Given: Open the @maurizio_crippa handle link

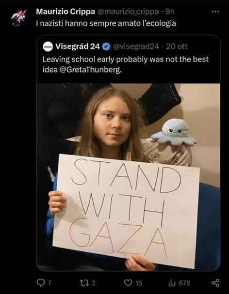Looking at the screenshot, I should point(128,12).
